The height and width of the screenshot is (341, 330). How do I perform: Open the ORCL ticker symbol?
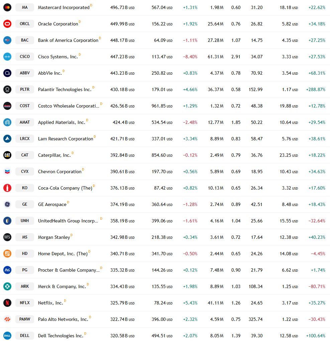click(x=25, y=24)
